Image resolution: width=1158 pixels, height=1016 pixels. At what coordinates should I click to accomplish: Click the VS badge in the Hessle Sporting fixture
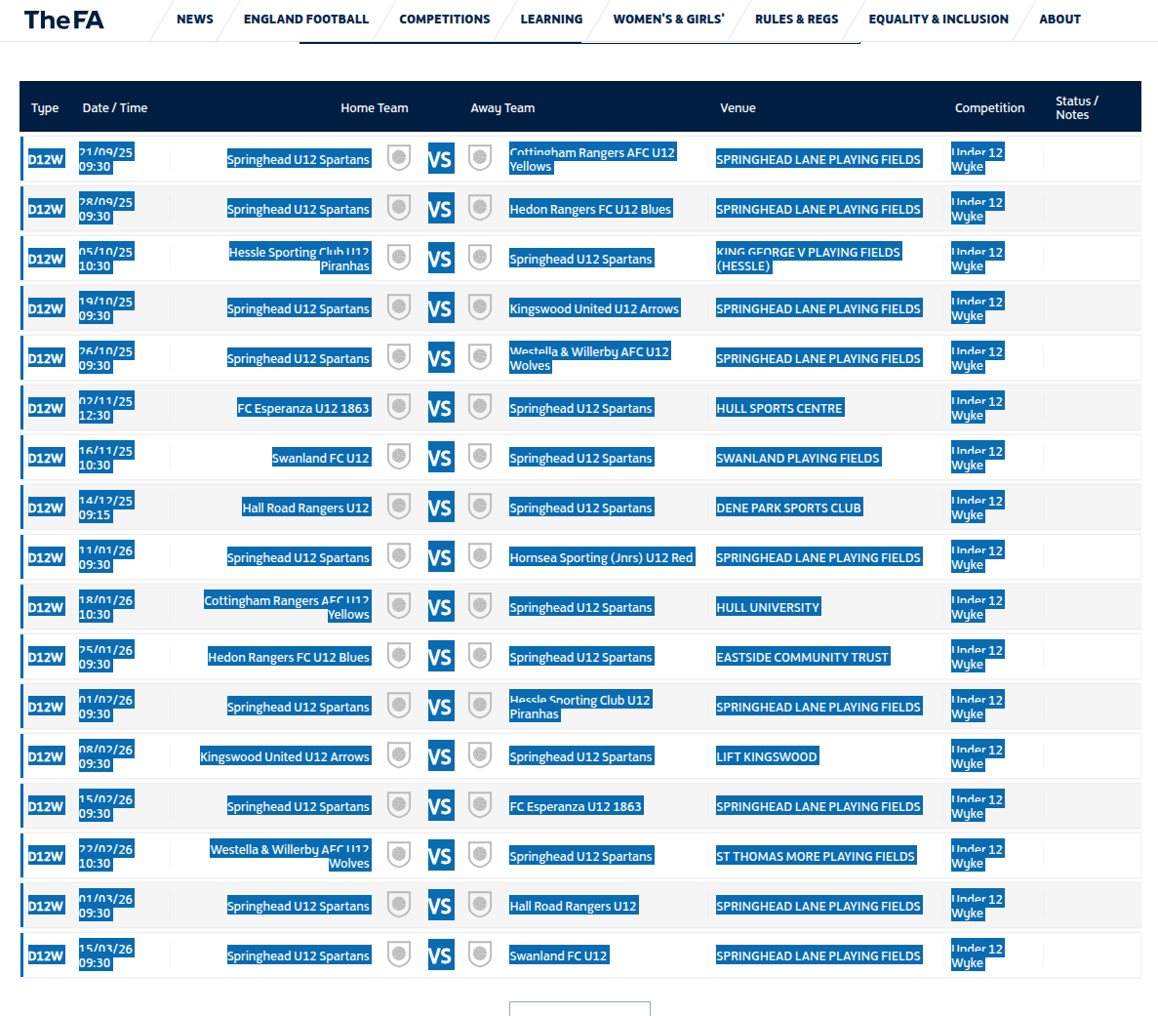tap(440, 258)
